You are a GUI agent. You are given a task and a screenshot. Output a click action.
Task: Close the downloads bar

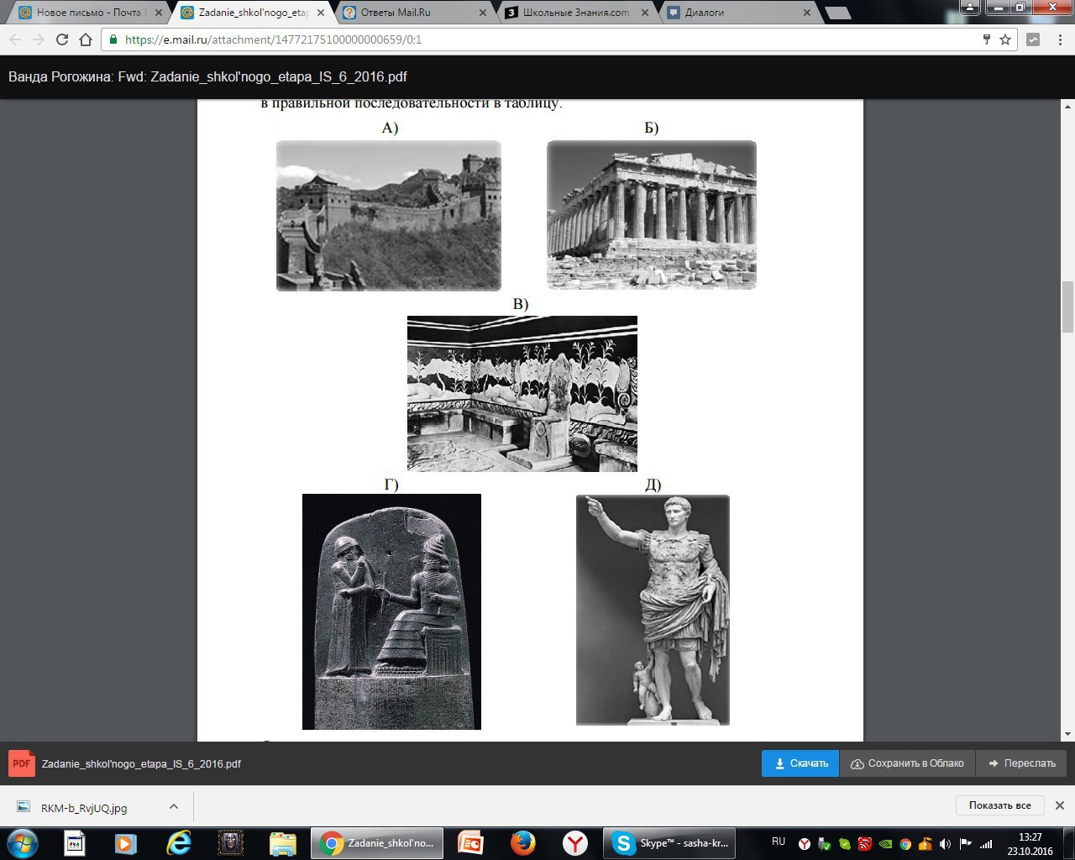click(1059, 805)
